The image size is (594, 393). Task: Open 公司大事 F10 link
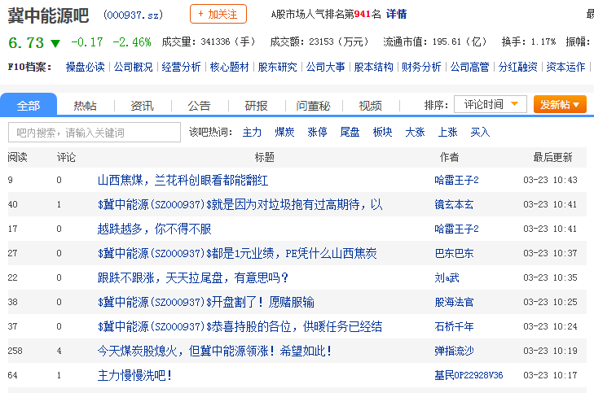coord(325,67)
